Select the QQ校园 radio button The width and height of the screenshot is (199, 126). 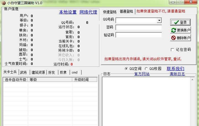pyautogui.click(x=146, y=69)
